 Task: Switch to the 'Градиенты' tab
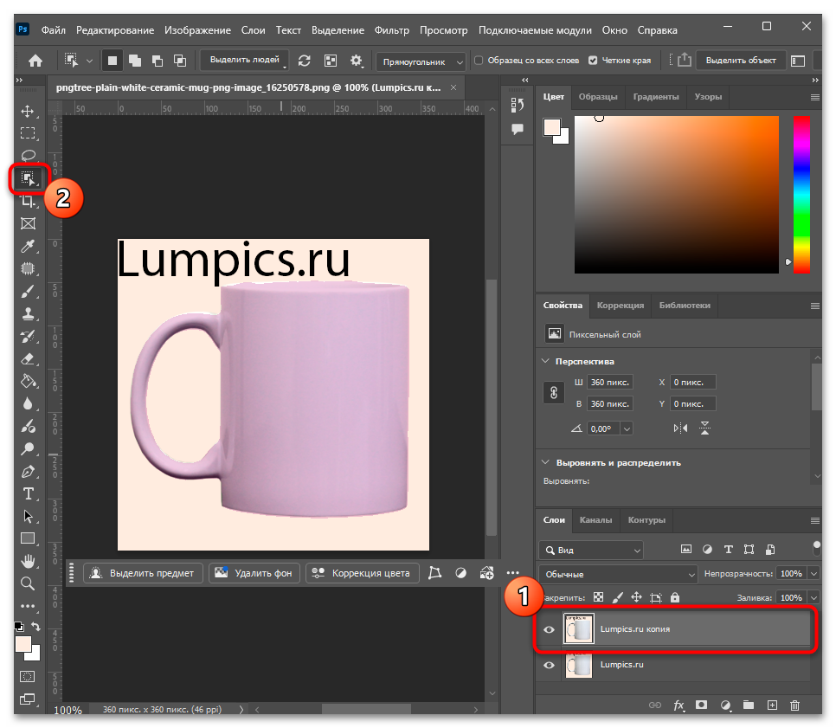pyautogui.click(x=656, y=97)
